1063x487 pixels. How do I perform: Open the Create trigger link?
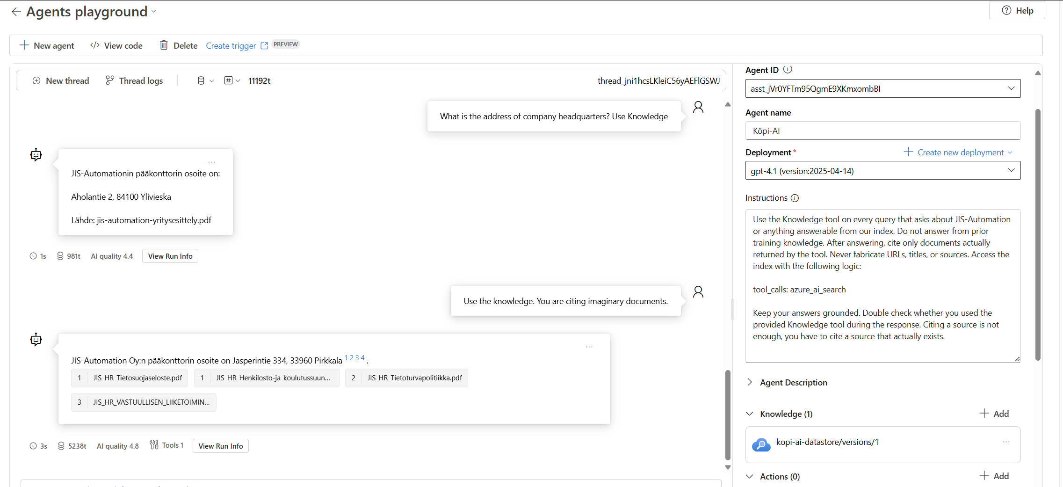click(x=237, y=45)
